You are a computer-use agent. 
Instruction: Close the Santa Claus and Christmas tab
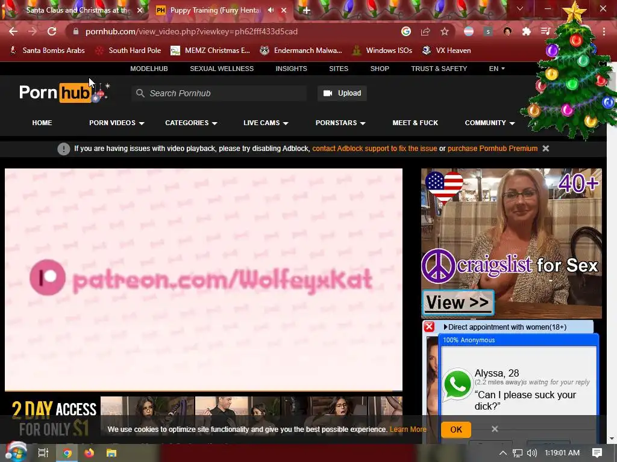140,10
